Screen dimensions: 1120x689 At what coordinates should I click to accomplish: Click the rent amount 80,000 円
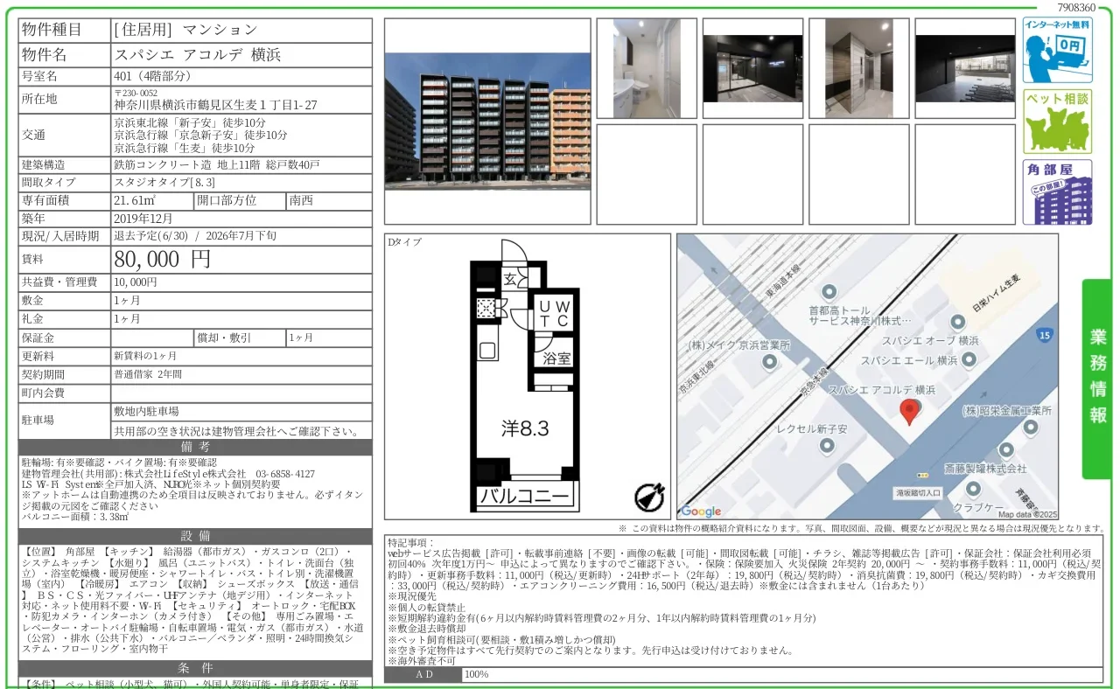coord(163,259)
